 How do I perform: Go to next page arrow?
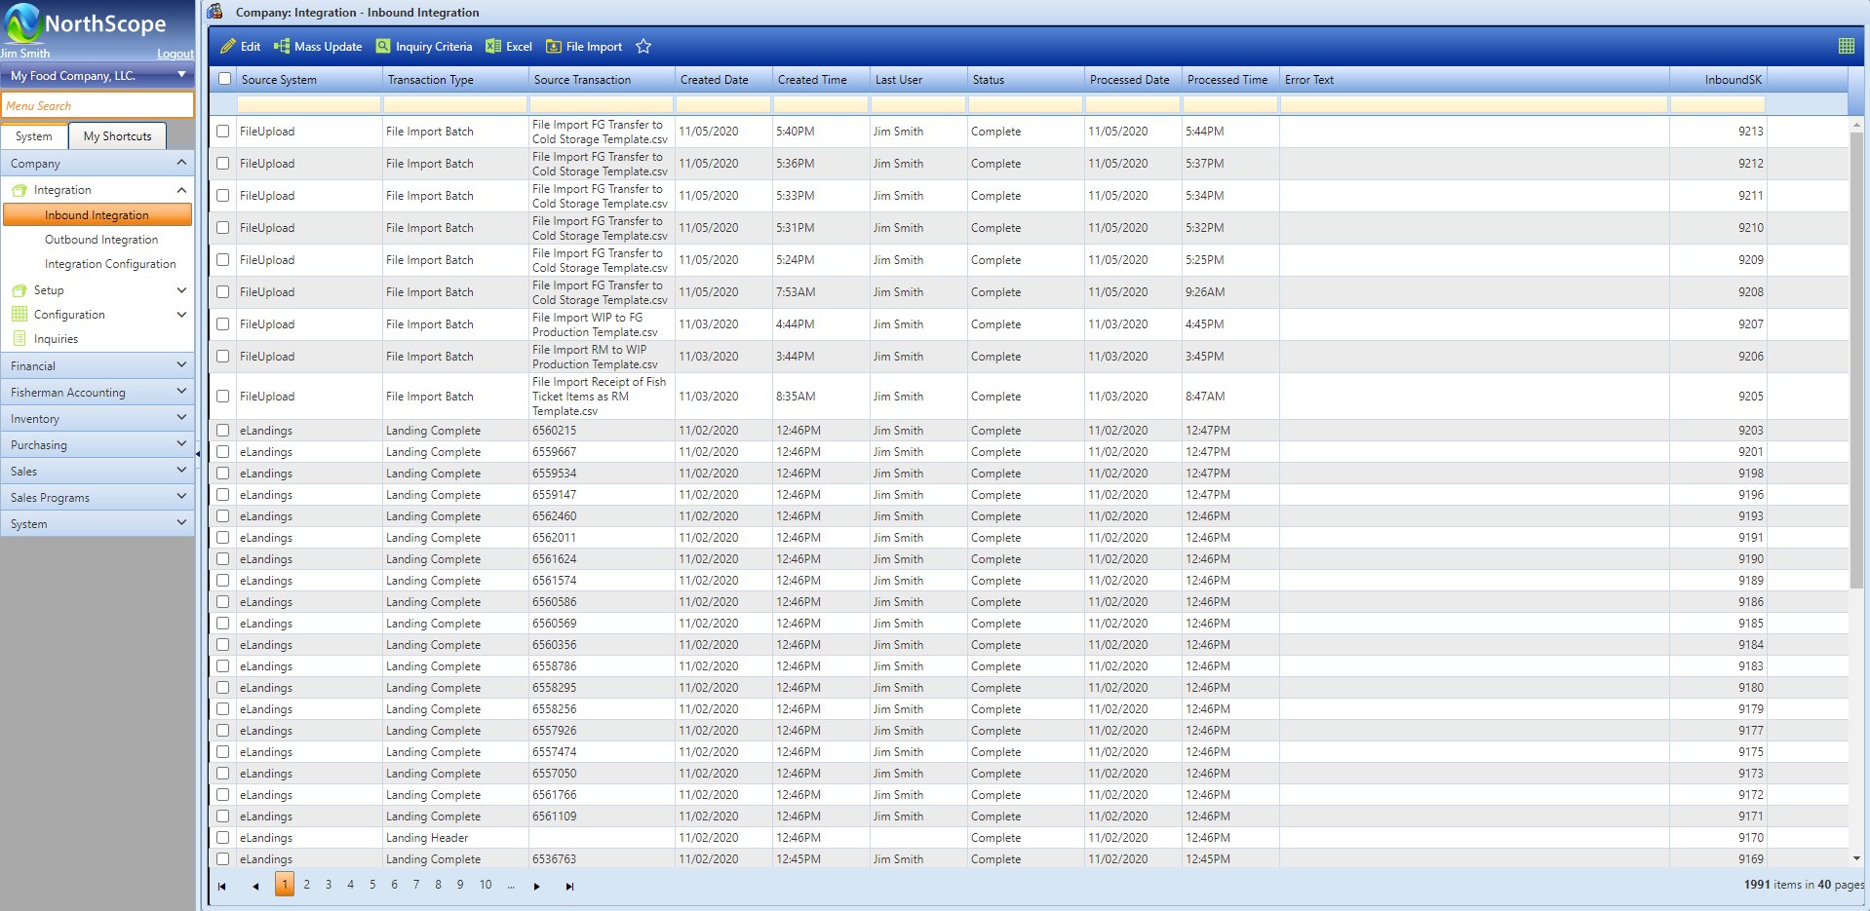pos(537,886)
